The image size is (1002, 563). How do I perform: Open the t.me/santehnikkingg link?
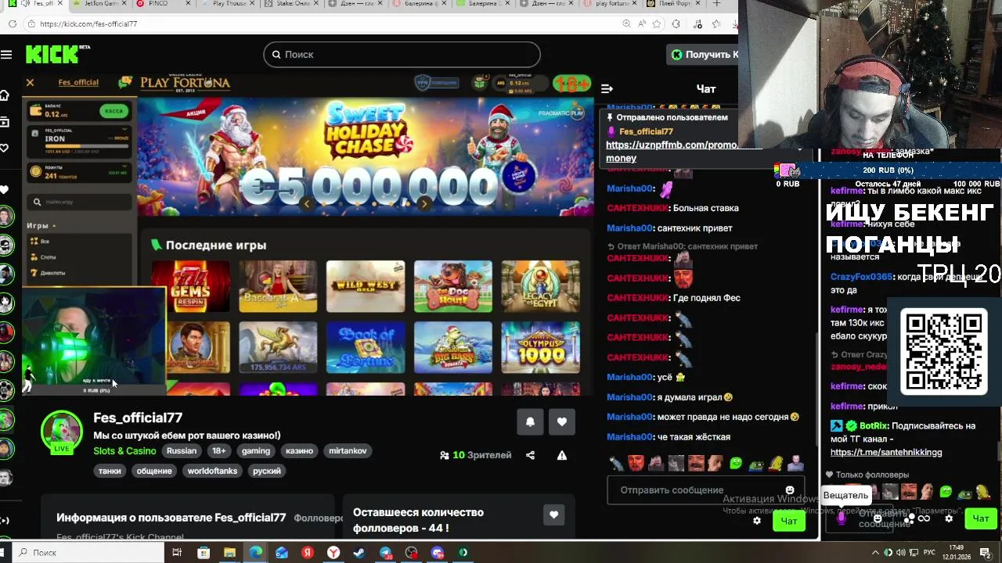886,452
